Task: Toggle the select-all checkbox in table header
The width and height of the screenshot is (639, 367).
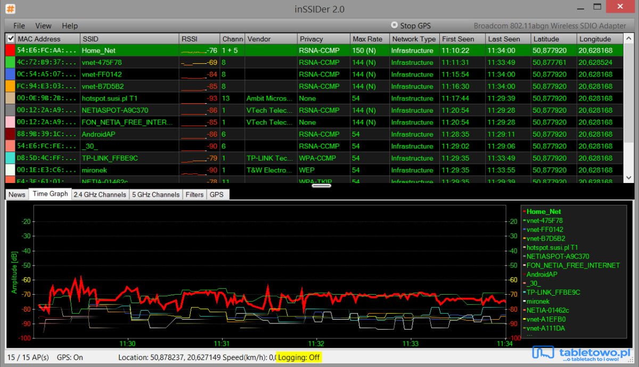Action: click(x=11, y=39)
